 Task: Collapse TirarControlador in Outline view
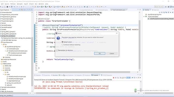coord(144,17)
